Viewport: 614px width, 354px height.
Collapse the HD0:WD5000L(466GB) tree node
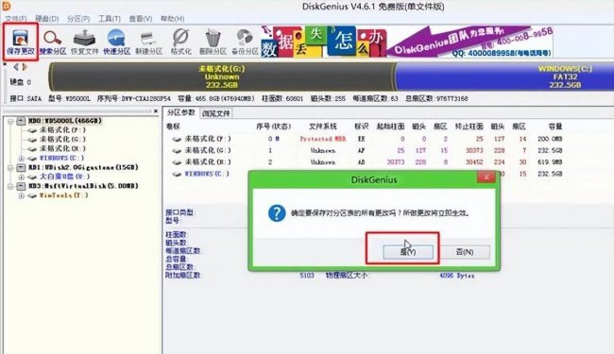tap(11, 121)
